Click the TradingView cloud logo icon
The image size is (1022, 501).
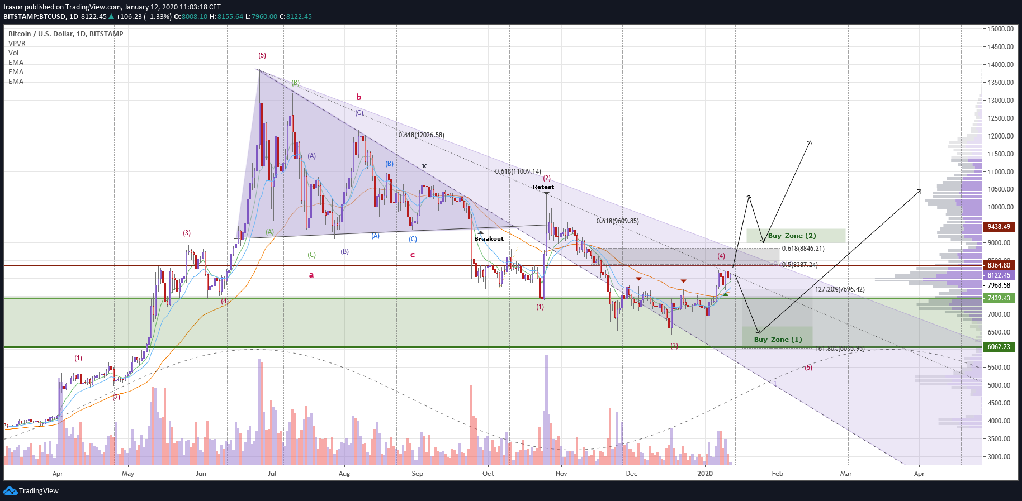pos(10,490)
